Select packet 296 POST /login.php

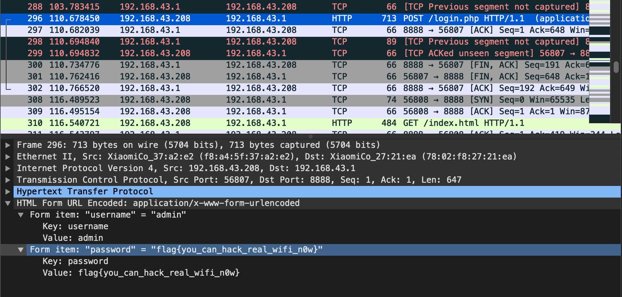291,18
